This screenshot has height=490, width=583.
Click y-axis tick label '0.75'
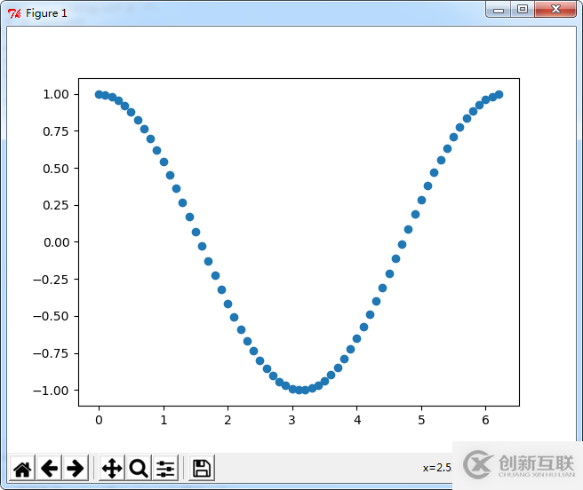[x=56, y=131]
